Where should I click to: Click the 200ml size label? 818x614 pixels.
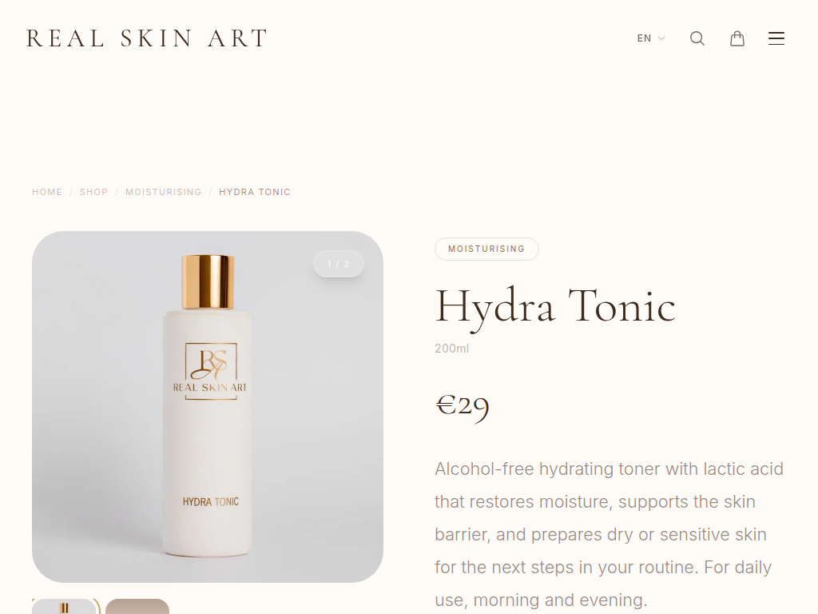(x=452, y=349)
